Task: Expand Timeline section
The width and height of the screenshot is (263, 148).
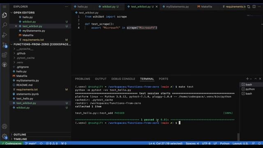Action: (x=20, y=139)
